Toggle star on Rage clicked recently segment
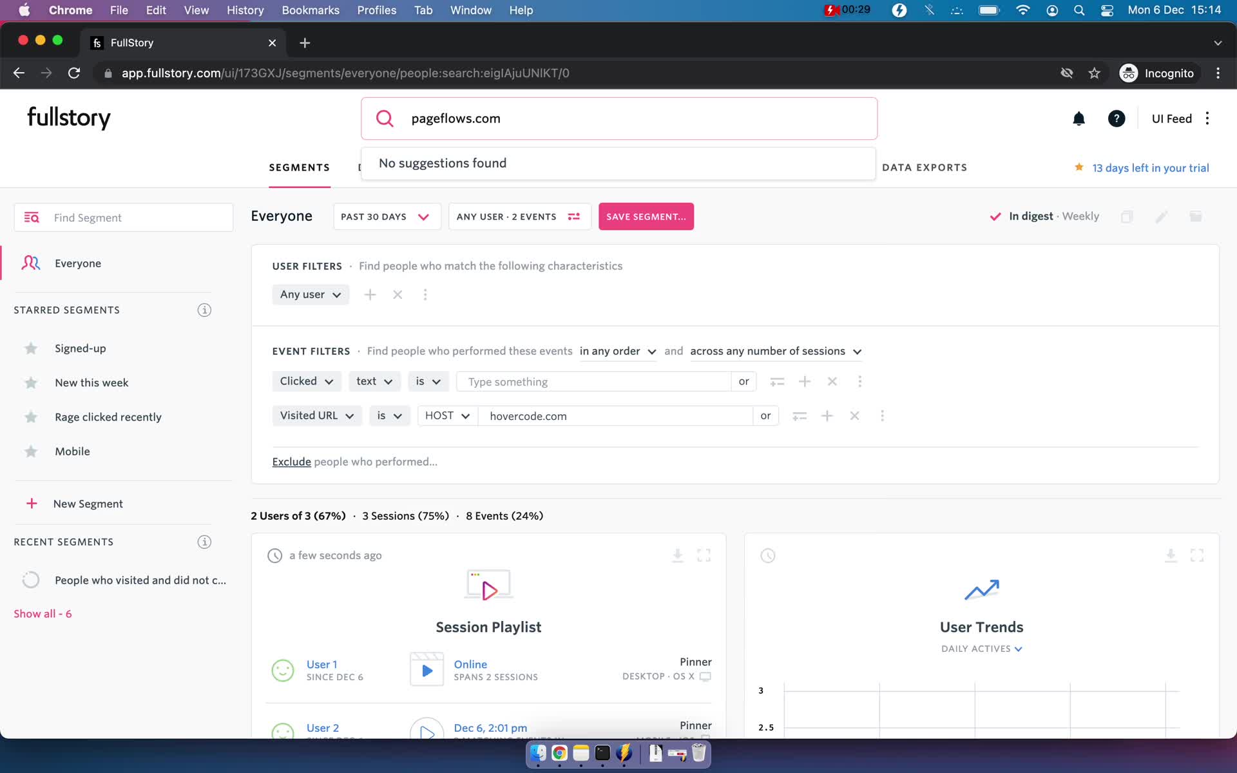Viewport: 1237px width, 773px height. coord(31,417)
